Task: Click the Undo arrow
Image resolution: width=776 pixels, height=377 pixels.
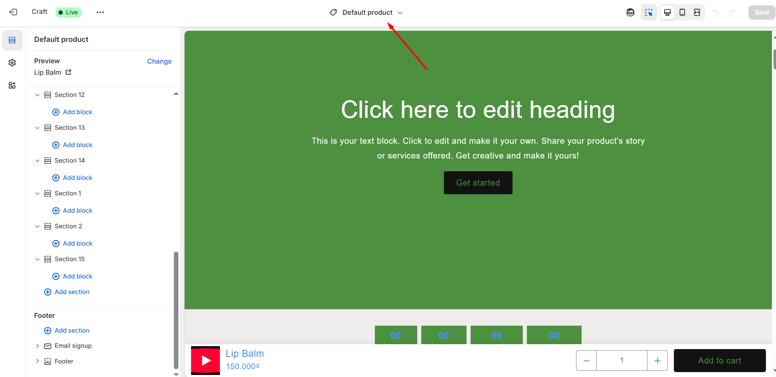Action: tap(716, 13)
